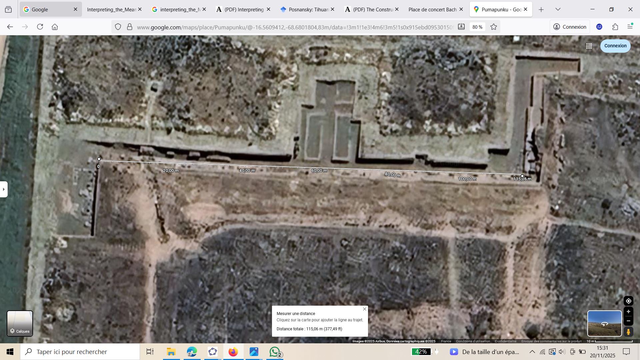The height and width of the screenshot is (360, 640).
Task: Click the 80 % page zoom indicator
Action: (x=477, y=27)
